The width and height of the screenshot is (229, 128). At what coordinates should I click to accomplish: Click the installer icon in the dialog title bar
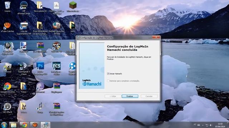(x=78, y=38)
